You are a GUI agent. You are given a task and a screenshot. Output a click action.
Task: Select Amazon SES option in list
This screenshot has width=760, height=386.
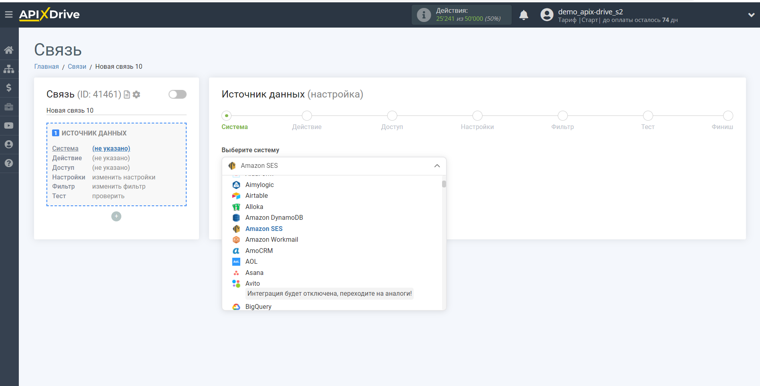(x=264, y=229)
